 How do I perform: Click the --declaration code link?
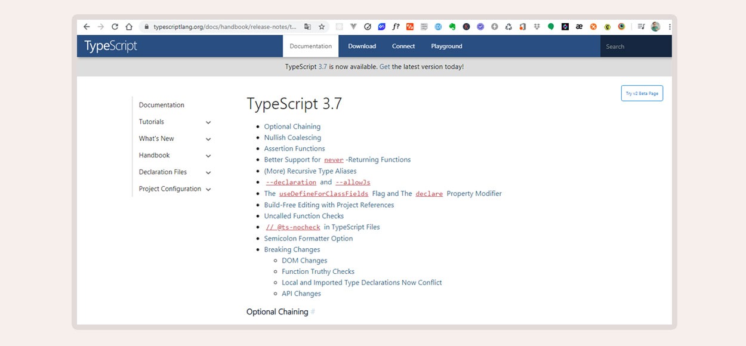(x=291, y=183)
